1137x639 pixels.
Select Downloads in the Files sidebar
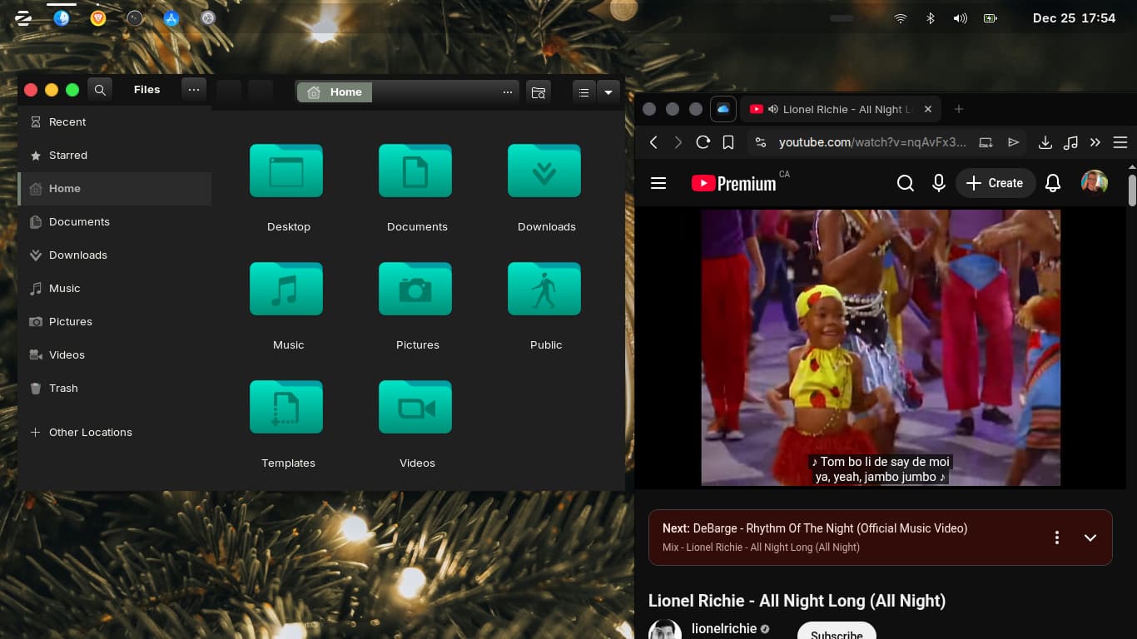78,255
